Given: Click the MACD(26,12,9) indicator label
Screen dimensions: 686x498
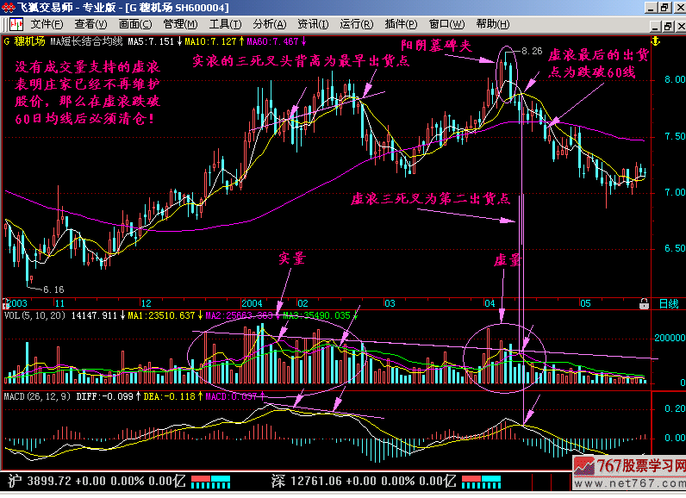Looking at the screenshot, I should click(x=37, y=395).
